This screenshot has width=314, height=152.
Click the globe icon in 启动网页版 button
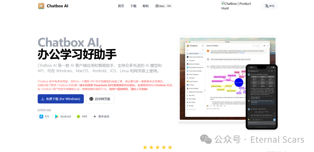point(91,99)
